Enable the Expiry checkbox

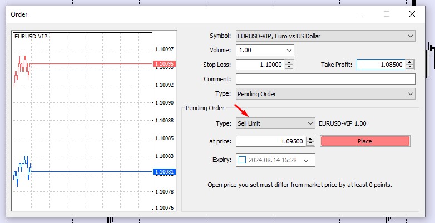pos(242,160)
